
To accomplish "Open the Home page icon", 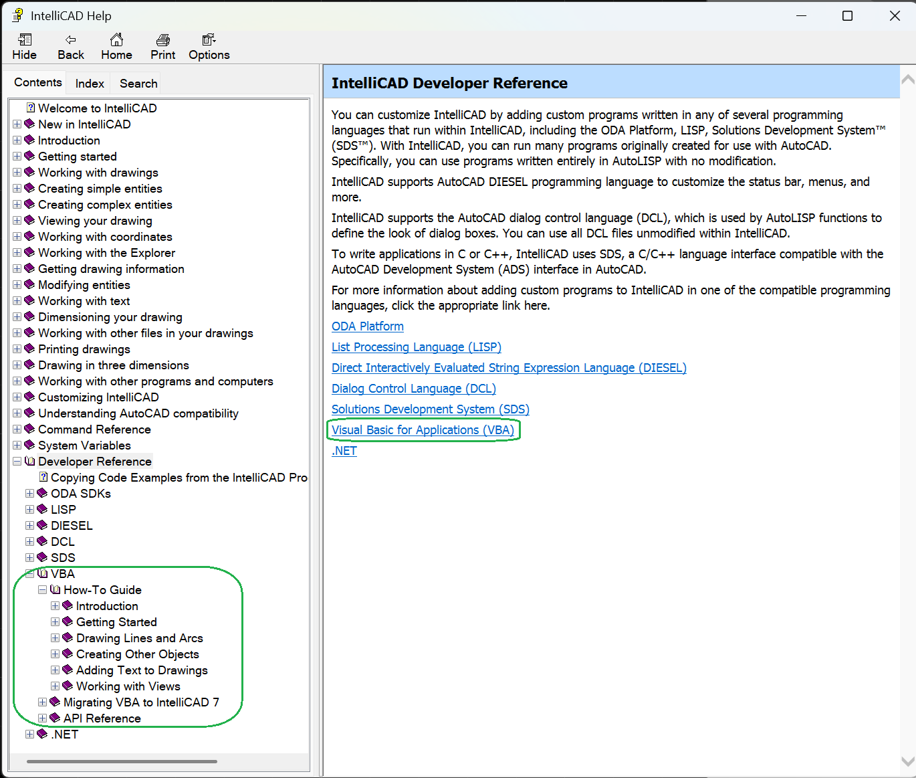I will [x=116, y=39].
